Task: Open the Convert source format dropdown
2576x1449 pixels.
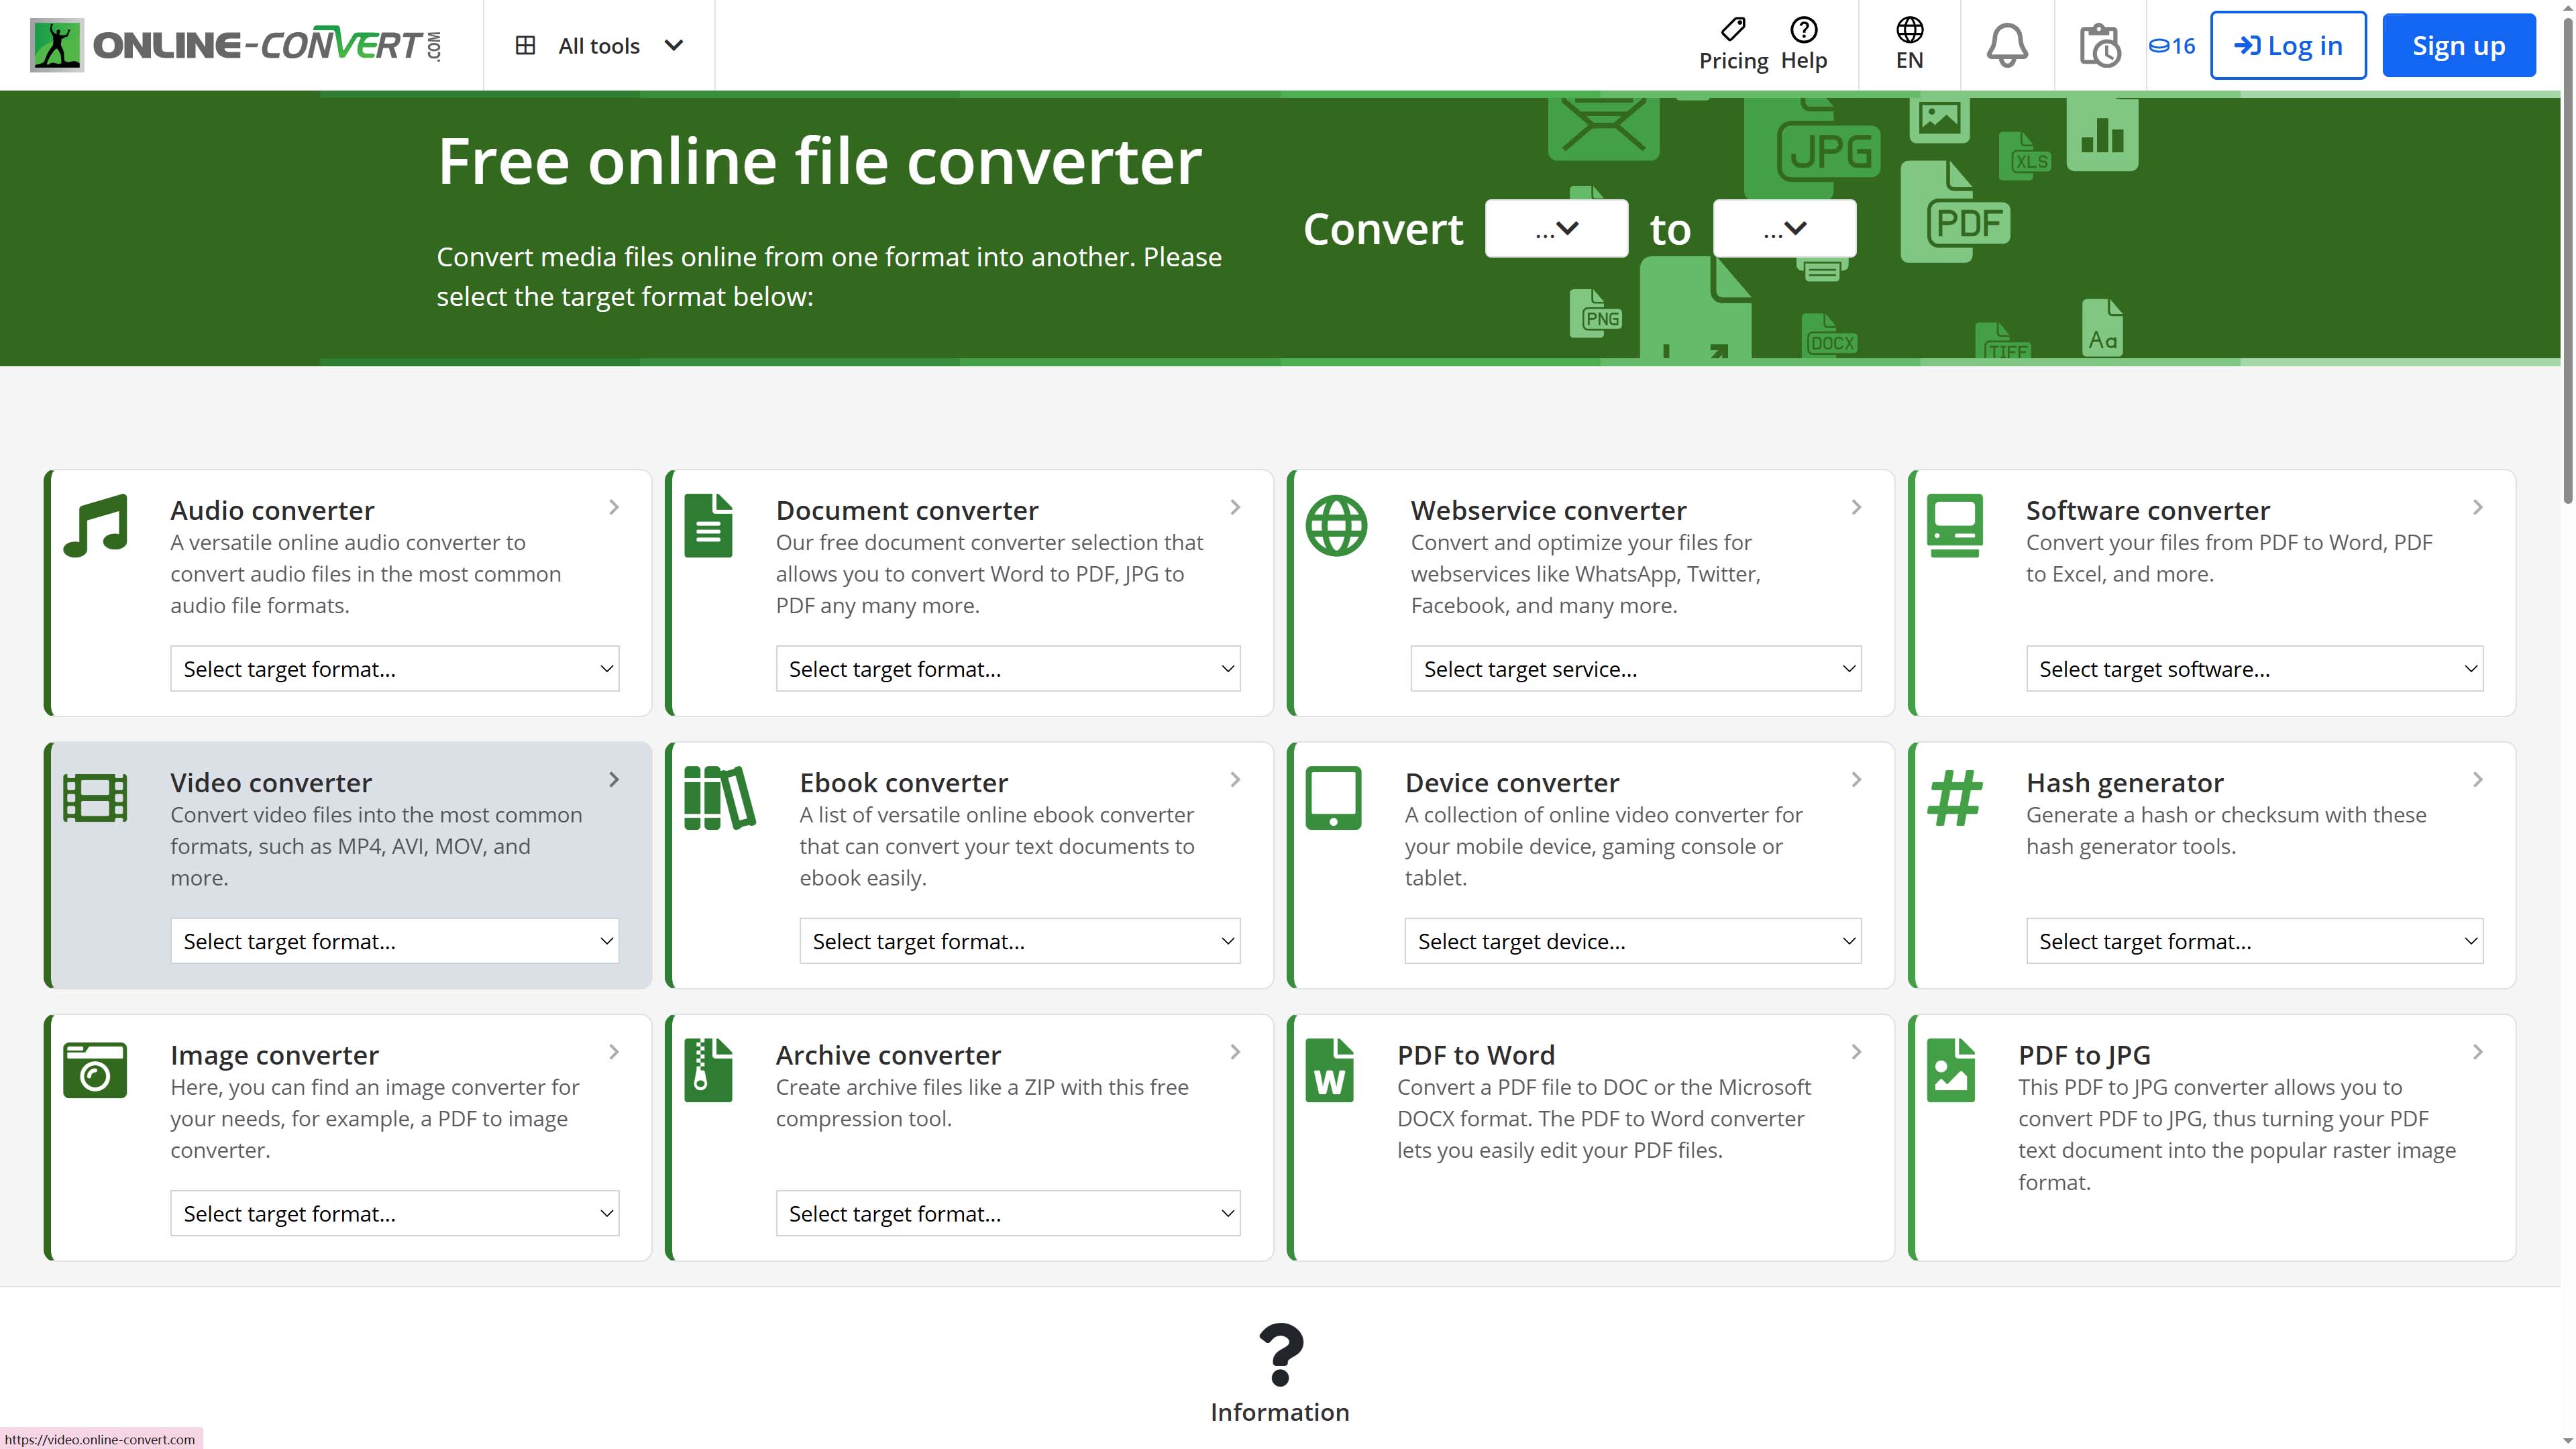Action: coord(1556,229)
